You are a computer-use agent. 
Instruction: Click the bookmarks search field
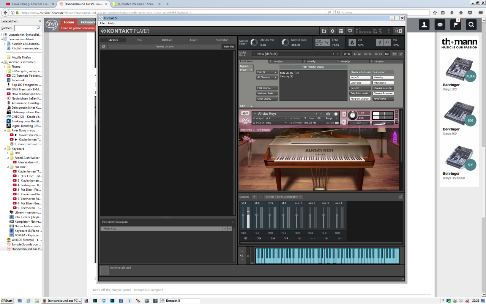28,28
